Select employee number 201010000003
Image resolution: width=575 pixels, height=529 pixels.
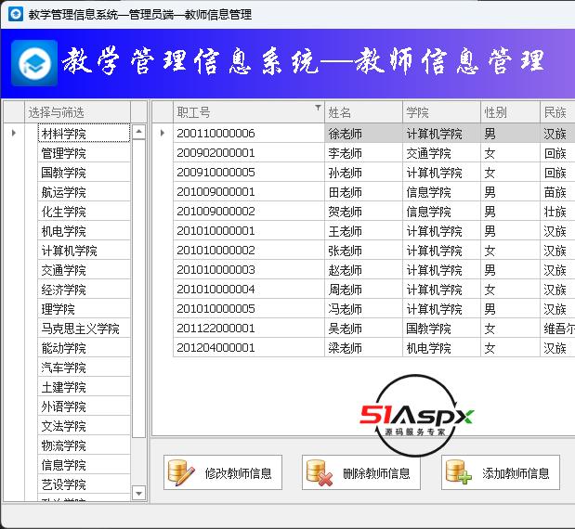click(x=249, y=270)
